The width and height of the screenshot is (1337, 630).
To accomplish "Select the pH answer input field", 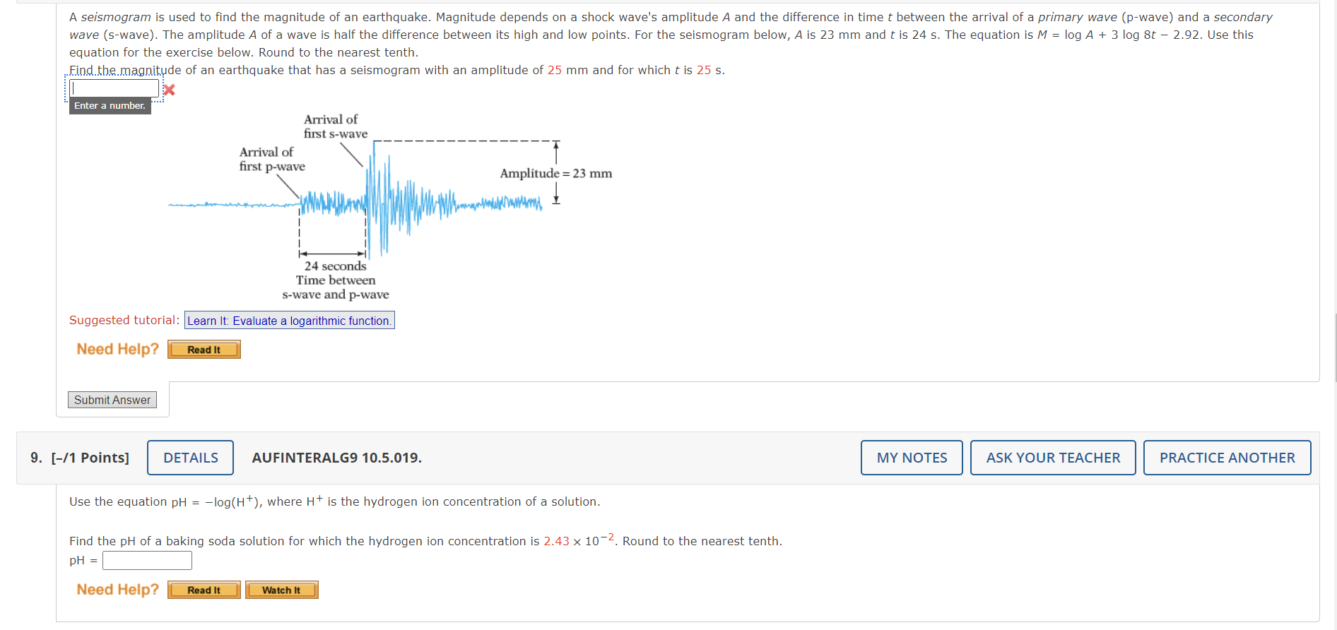I will point(146,560).
